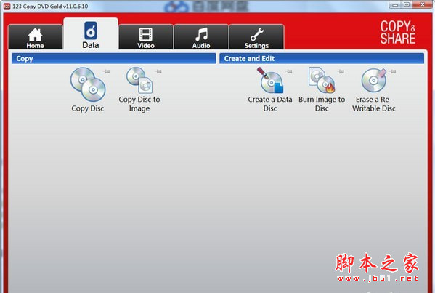Click the 'Copy Disc' label text

[x=88, y=108]
